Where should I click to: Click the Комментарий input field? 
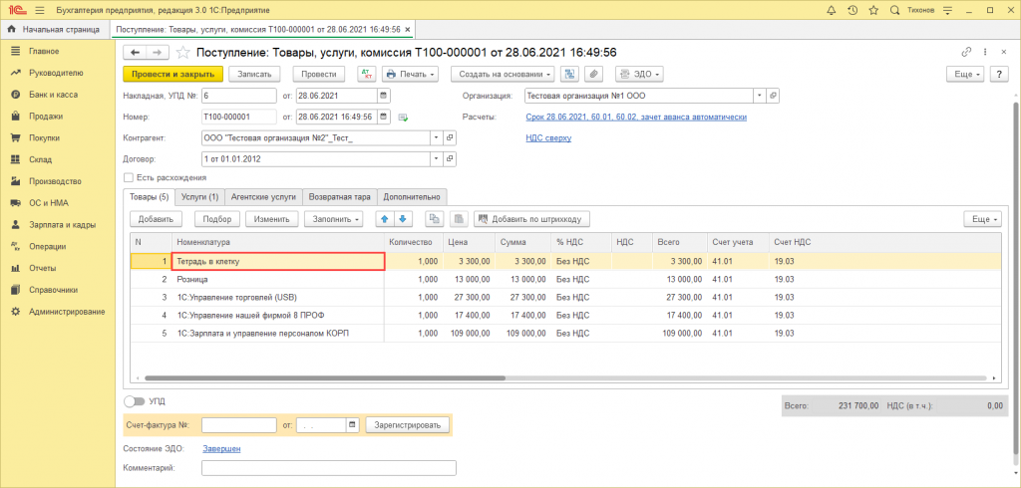329,468
